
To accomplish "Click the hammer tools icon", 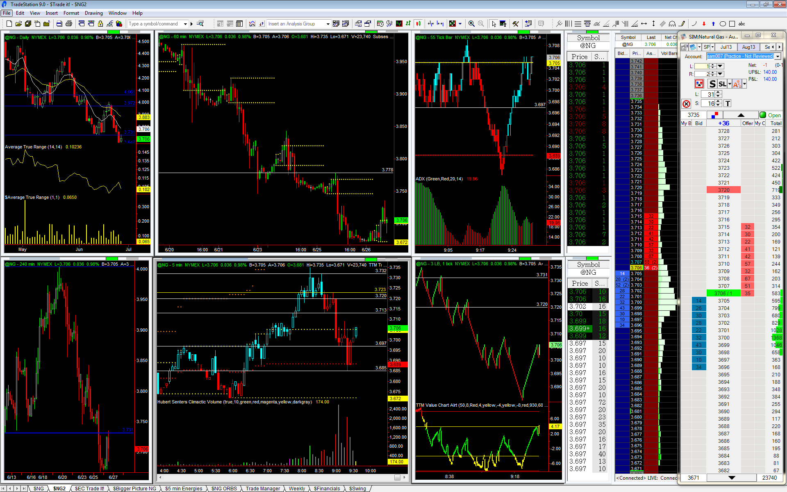I will click(516, 24).
